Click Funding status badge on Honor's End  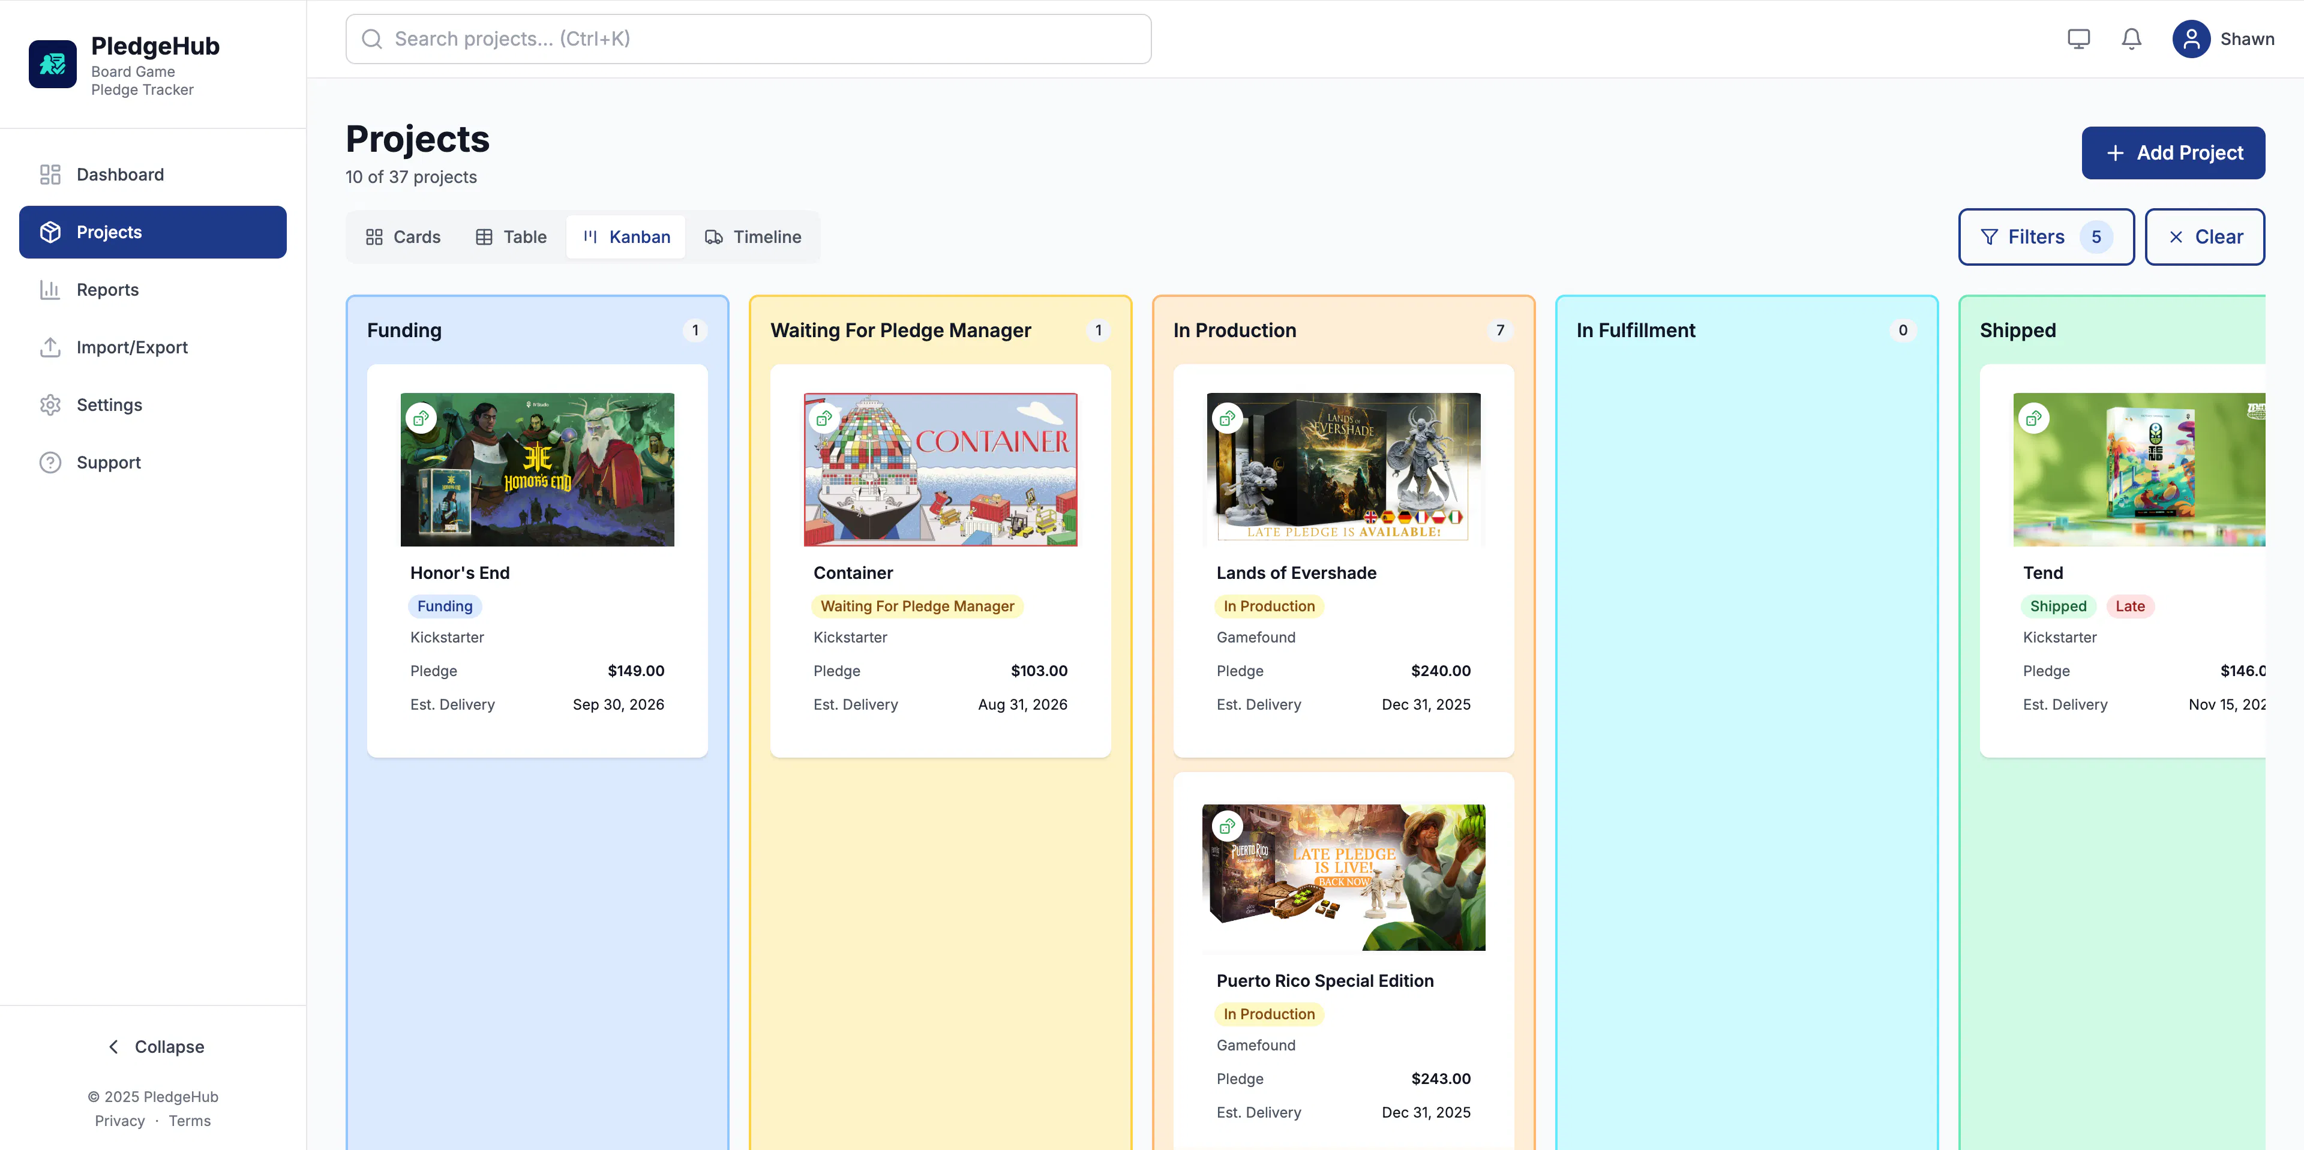pos(445,606)
